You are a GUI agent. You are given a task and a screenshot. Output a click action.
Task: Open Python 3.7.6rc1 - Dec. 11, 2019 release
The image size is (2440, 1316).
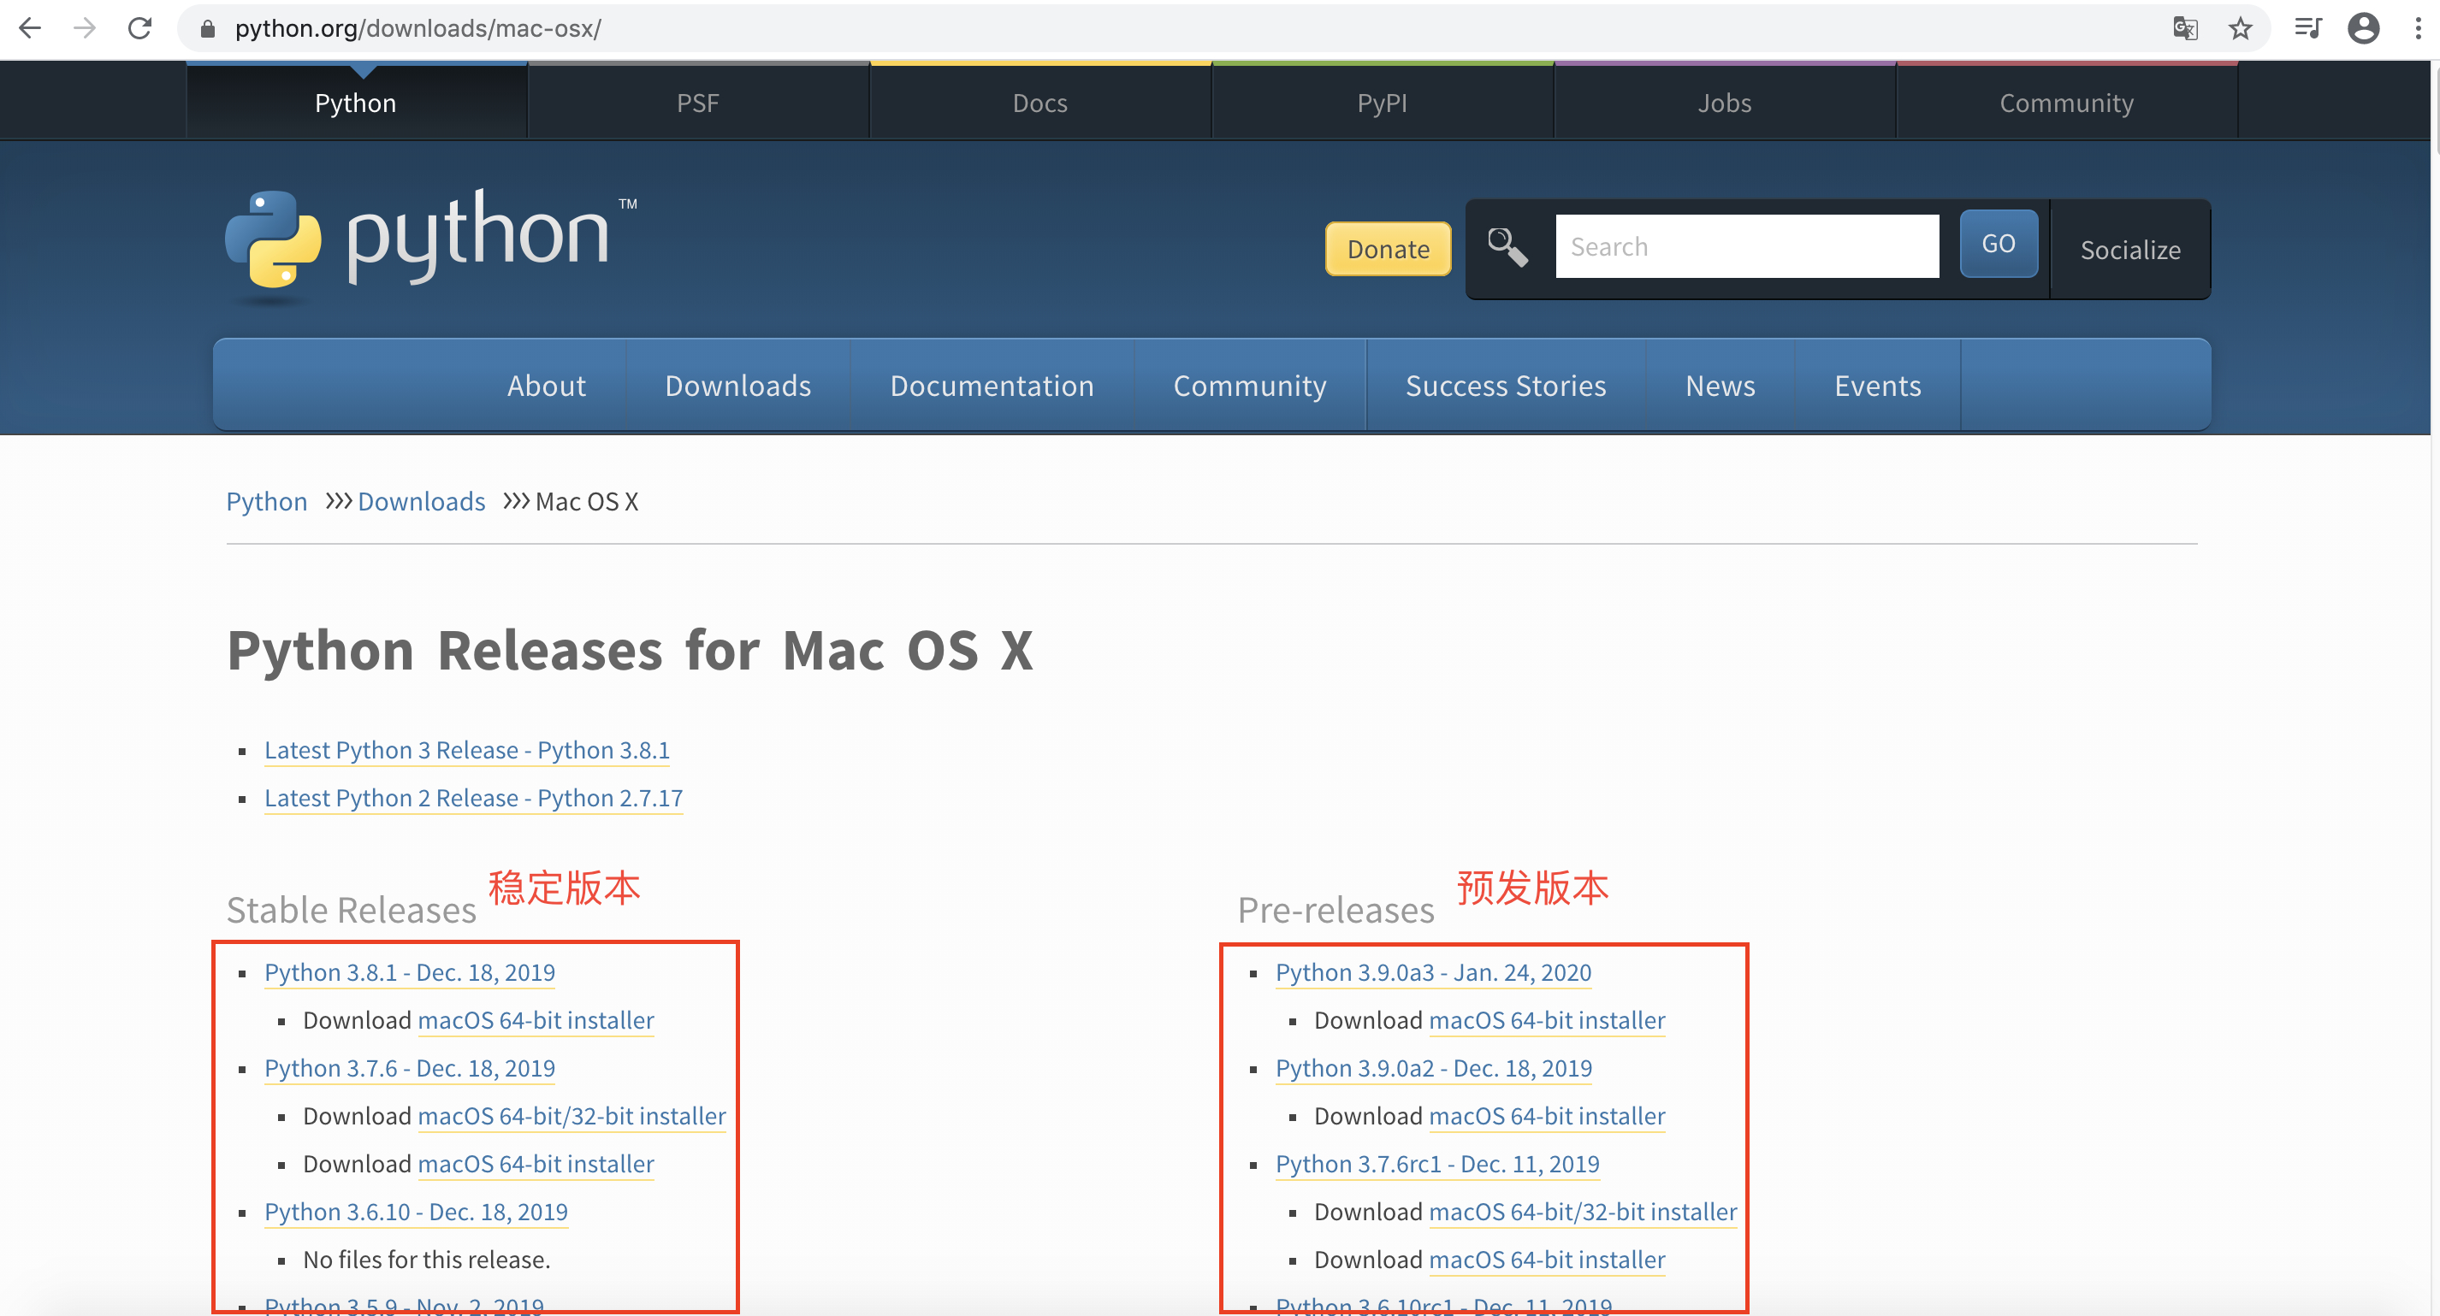point(1438,1165)
